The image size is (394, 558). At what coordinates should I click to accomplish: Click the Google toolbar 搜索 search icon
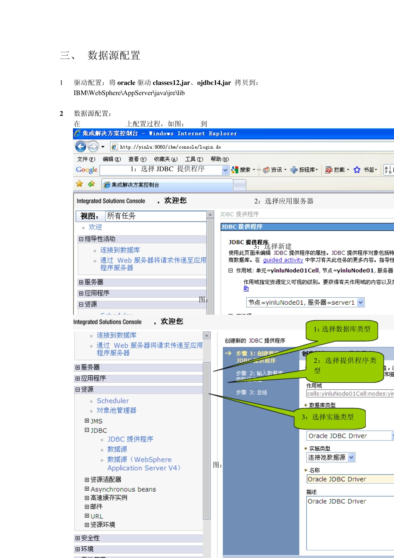click(x=235, y=170)
